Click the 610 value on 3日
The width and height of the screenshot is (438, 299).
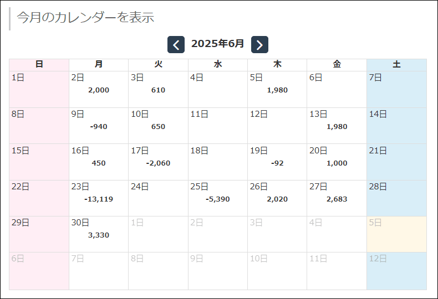point(158,90)
